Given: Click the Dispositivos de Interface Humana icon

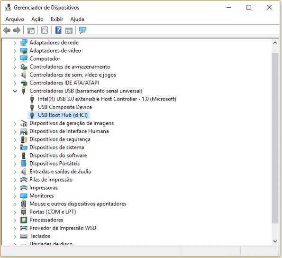Looking at the screenshot, I should tap(24, 131).
